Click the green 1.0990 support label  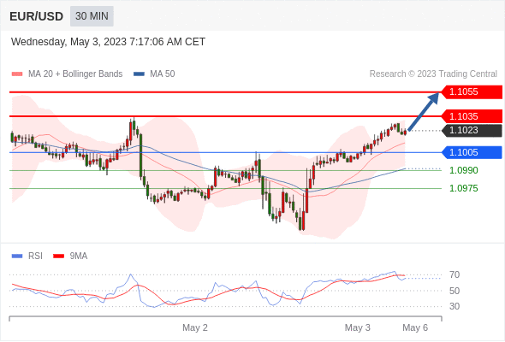(x=463, y=170)
